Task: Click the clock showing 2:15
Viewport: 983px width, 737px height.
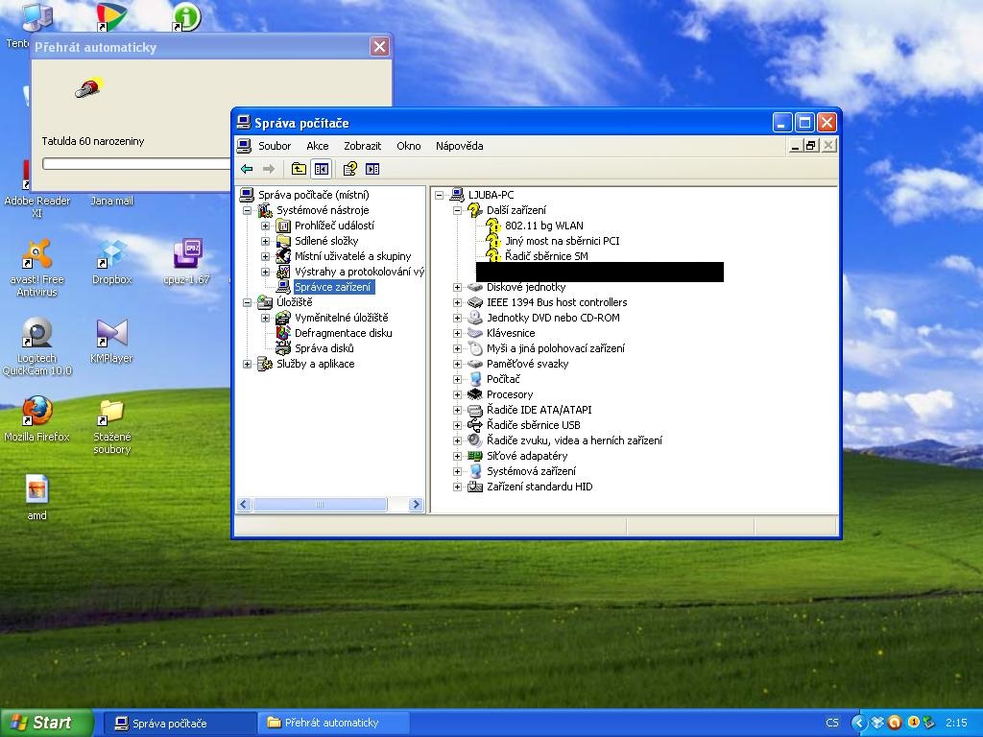Action: click(956, 723)
